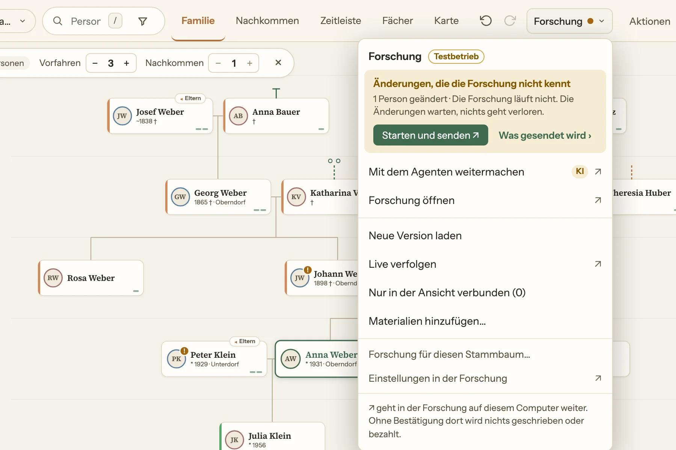The image size is (676, 450).
Task: Expand dotted parents marker above Katharina
Action: [x=334, y=169]
